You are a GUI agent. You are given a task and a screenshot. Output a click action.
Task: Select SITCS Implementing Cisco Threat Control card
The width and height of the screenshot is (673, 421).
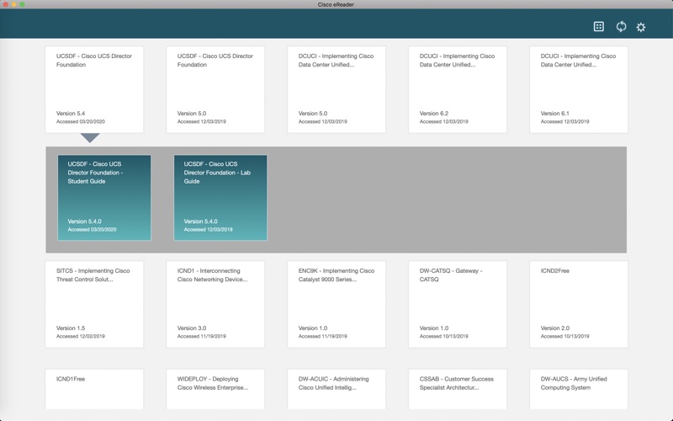tap(94, 304)
